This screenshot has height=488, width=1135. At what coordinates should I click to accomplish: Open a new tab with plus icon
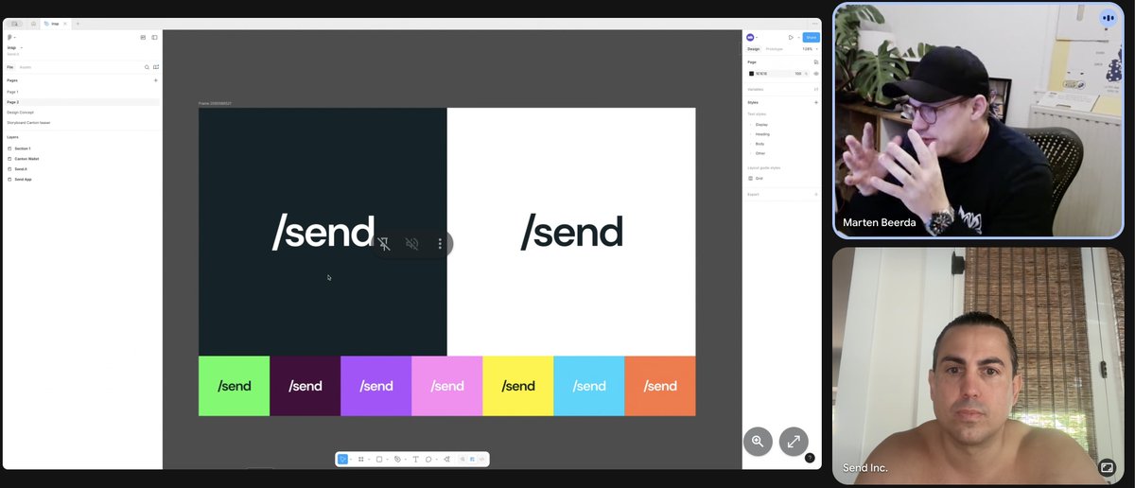pos(78,23)
